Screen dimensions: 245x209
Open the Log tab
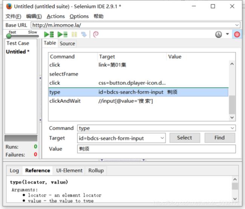[x=14, y=170]
